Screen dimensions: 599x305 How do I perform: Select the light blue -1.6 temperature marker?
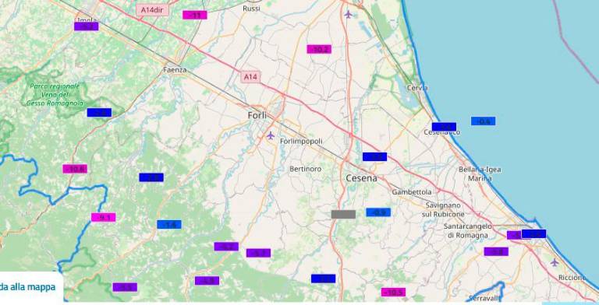[169, 225]
